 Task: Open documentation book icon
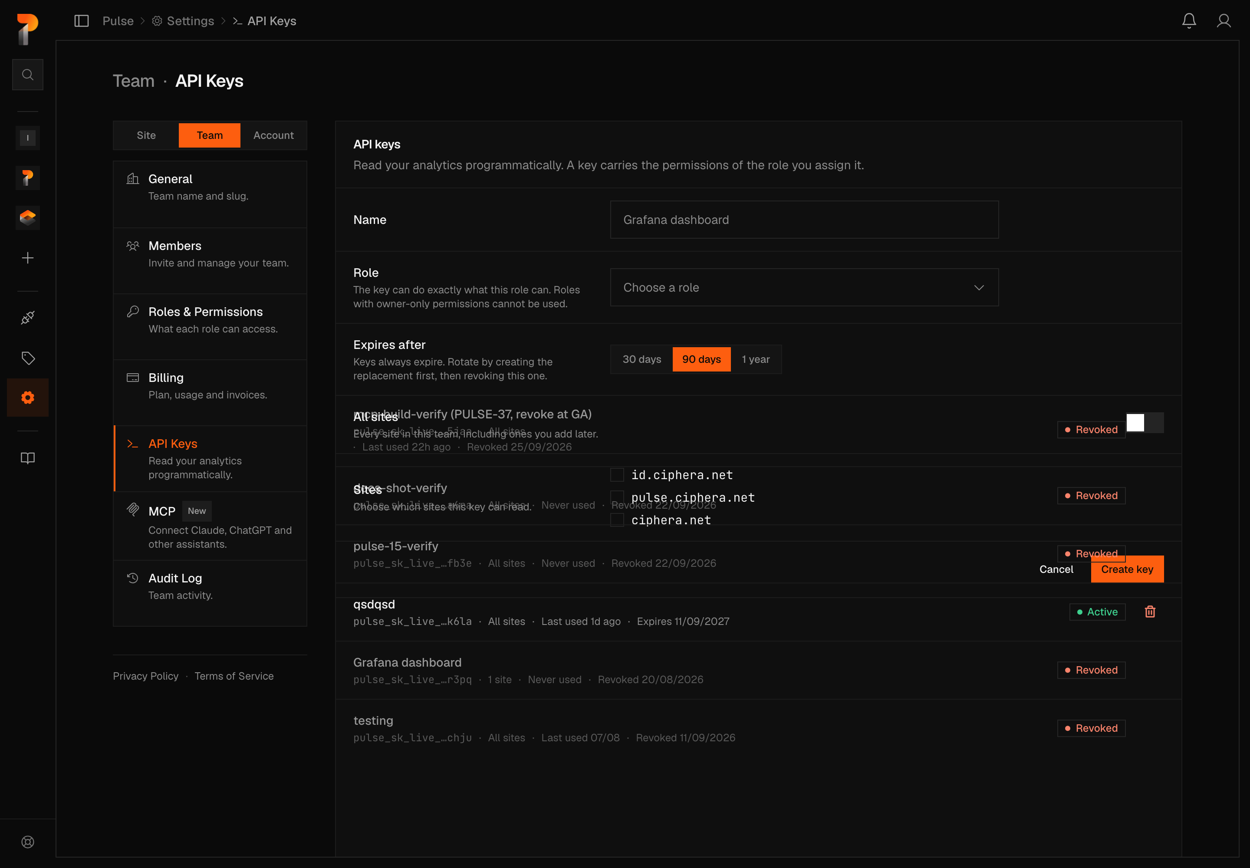pyautogui.click(x=28, y=458)
